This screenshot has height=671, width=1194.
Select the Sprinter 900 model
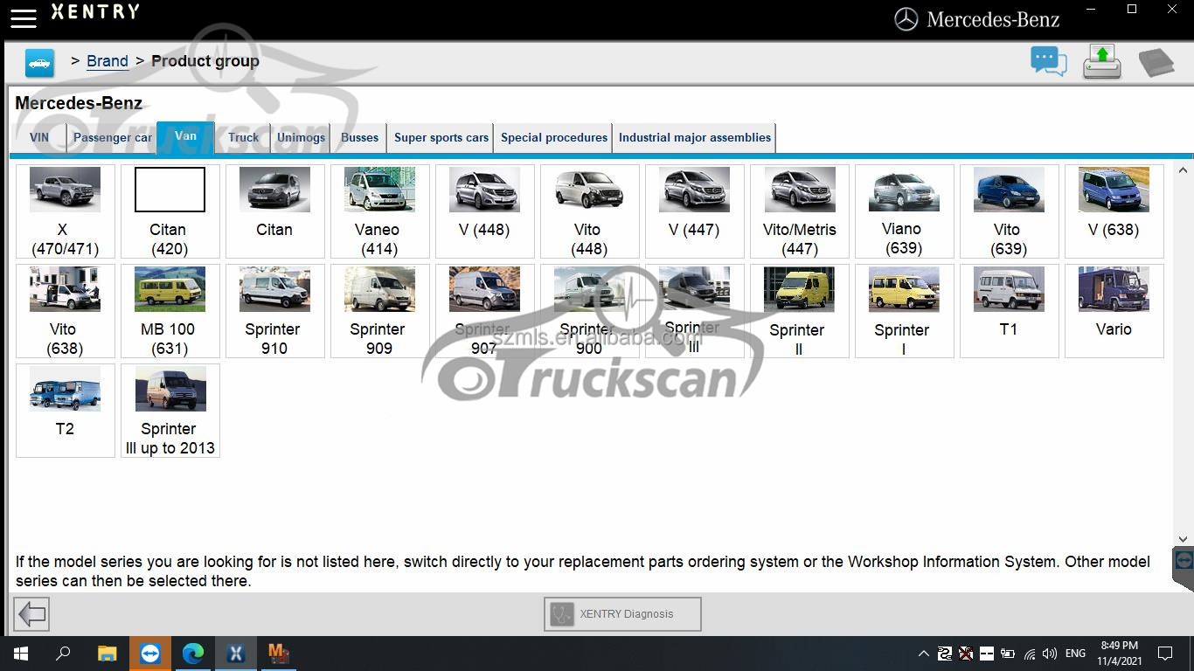point(590,311)
